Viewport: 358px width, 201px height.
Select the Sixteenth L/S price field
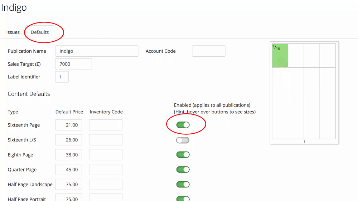pyautogui.click(x=68, y=140)
